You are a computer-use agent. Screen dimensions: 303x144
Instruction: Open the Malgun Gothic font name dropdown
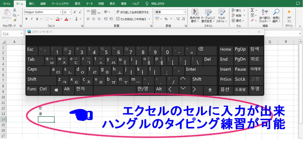(61, 12)
